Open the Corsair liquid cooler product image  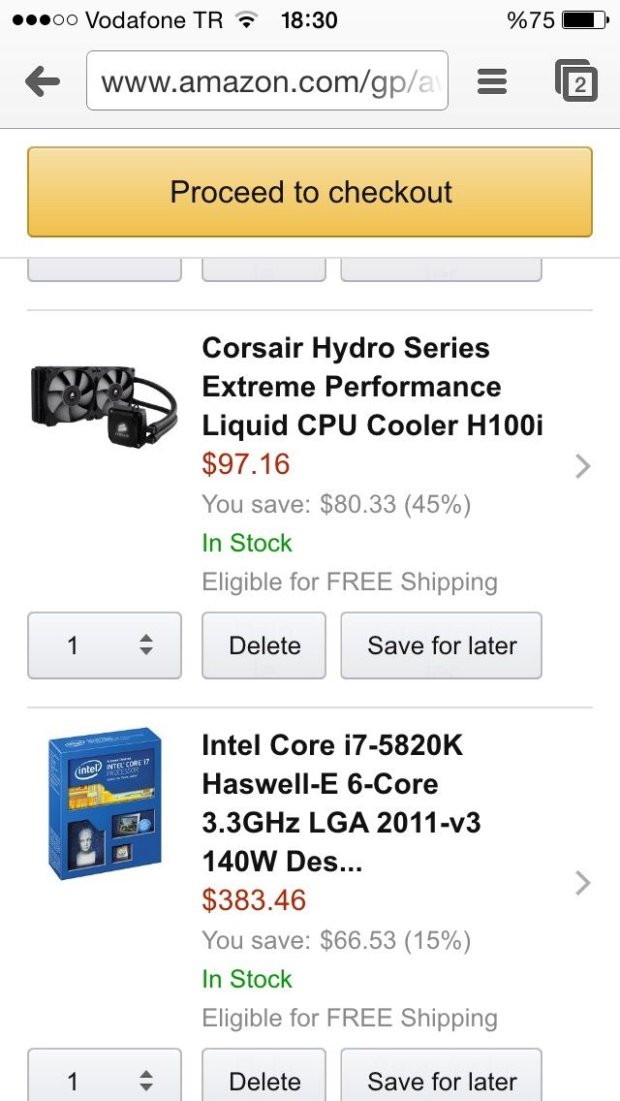105,406
